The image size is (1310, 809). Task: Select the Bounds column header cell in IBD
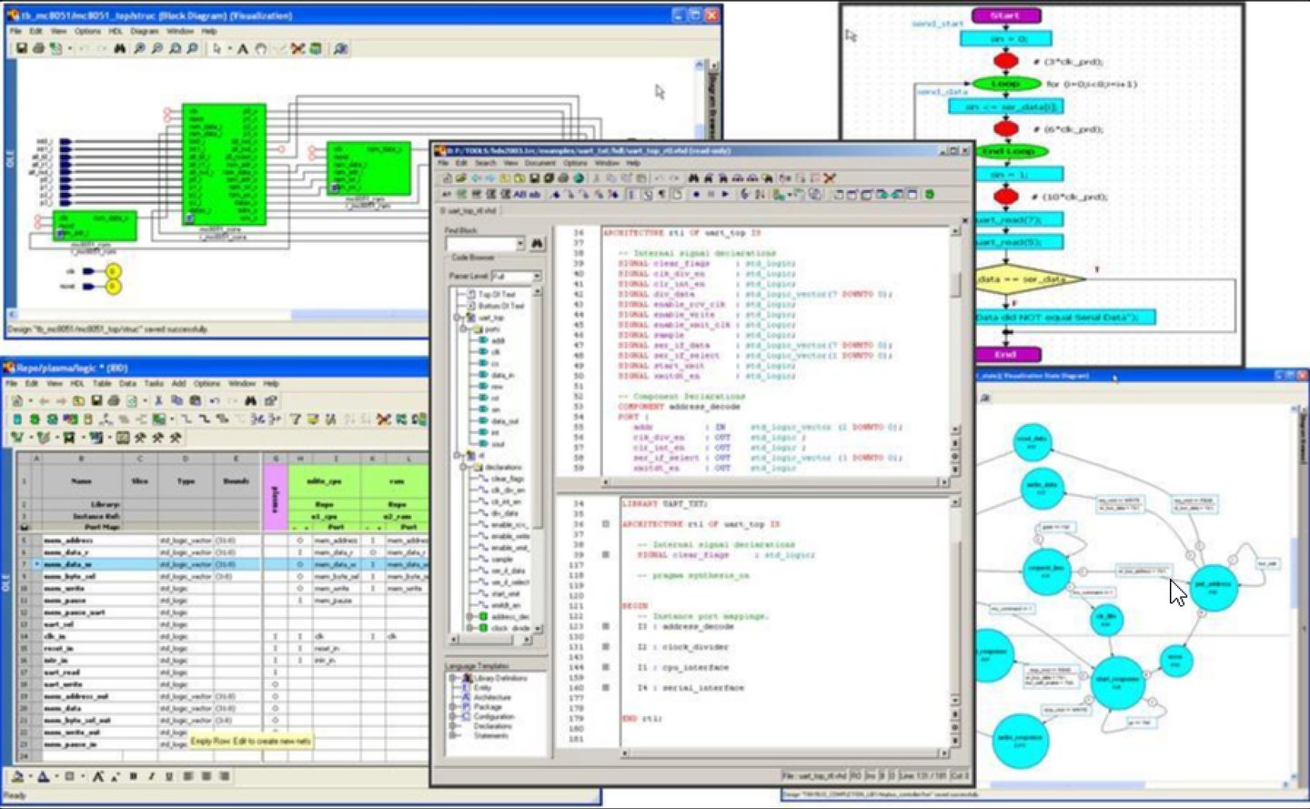[x=237, y=480]
